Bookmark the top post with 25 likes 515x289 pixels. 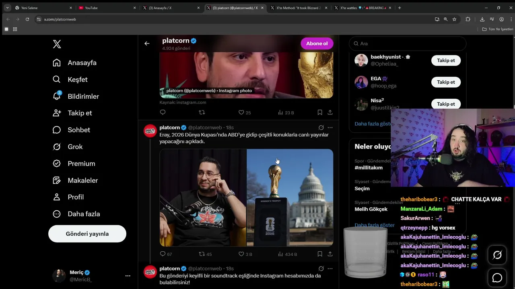(320, 112)
